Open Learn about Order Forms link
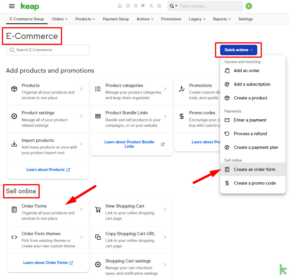Image resolution: width=289 pixels, height=277 pixels. tap(48, 263)
